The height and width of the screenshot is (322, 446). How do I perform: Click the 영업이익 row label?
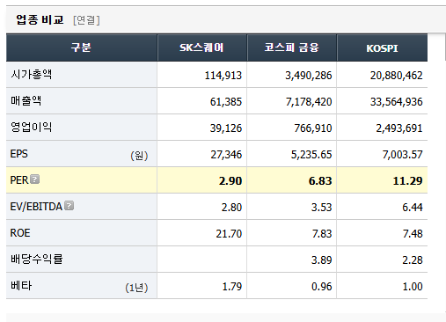32,128
